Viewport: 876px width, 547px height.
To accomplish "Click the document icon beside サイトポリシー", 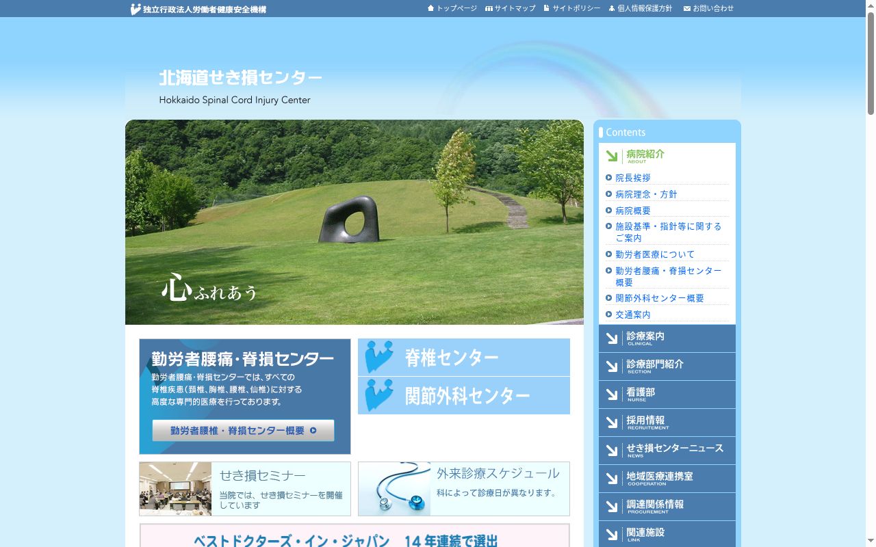I will (547, 8).
